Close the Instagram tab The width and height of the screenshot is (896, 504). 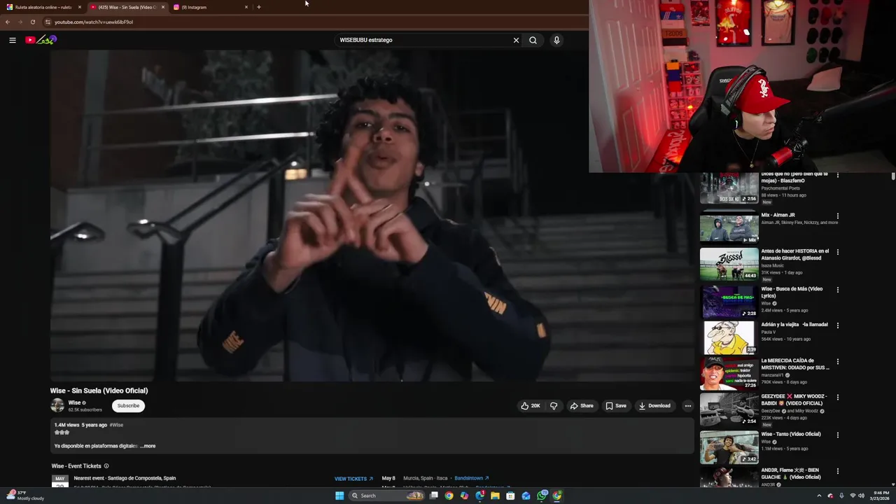246,7
